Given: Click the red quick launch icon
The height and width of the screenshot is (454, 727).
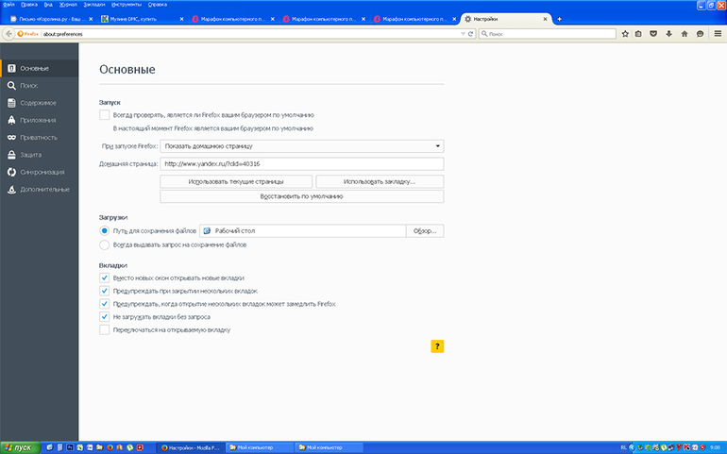Looking at the screenshot, I should [140, 447].
